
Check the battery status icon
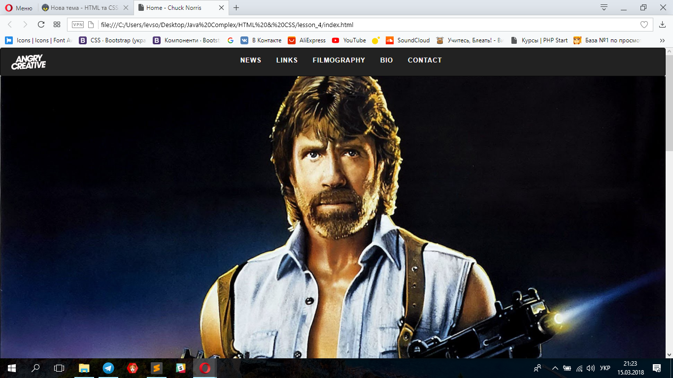(x=567, y=368)
